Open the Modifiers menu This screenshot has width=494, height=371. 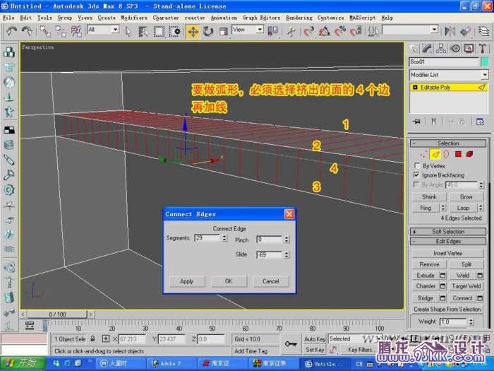(x=134, y=18)
